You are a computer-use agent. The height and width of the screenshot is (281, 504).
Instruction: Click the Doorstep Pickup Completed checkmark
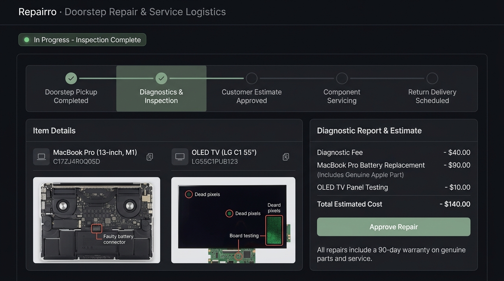tap(71, 78)
